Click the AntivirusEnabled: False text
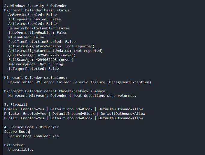The height and width of the screenshot is (155, 205). point(32,24)
